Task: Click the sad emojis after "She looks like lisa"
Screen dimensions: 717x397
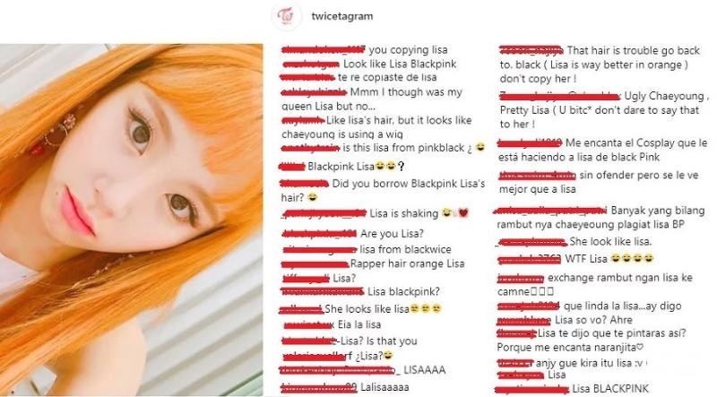Action: [426, 308]
